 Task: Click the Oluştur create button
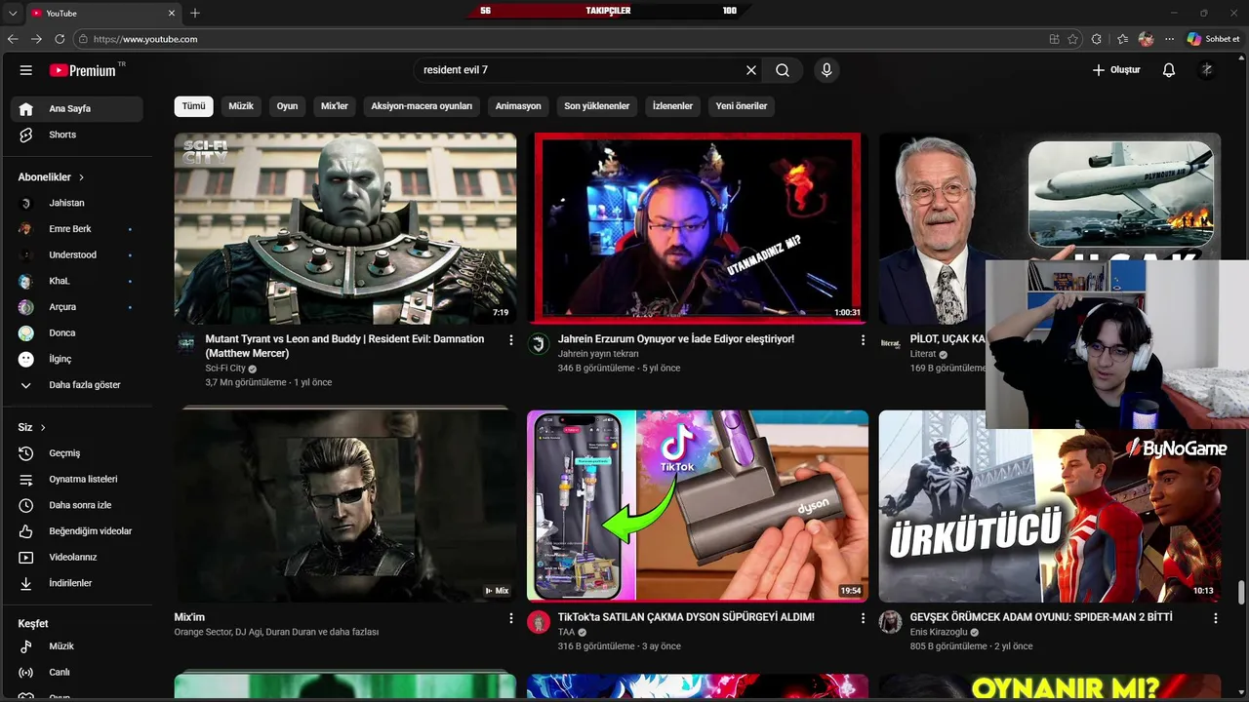tap(1115, 70)
